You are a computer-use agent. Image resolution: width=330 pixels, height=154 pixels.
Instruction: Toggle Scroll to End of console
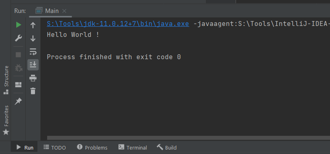(x=33, y=65)
